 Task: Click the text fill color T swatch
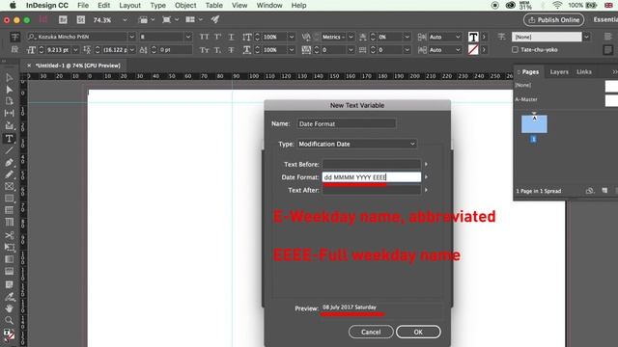(x=473, y=37)
